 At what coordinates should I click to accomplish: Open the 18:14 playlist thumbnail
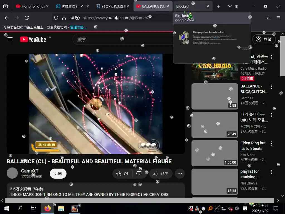coord(215,182)
